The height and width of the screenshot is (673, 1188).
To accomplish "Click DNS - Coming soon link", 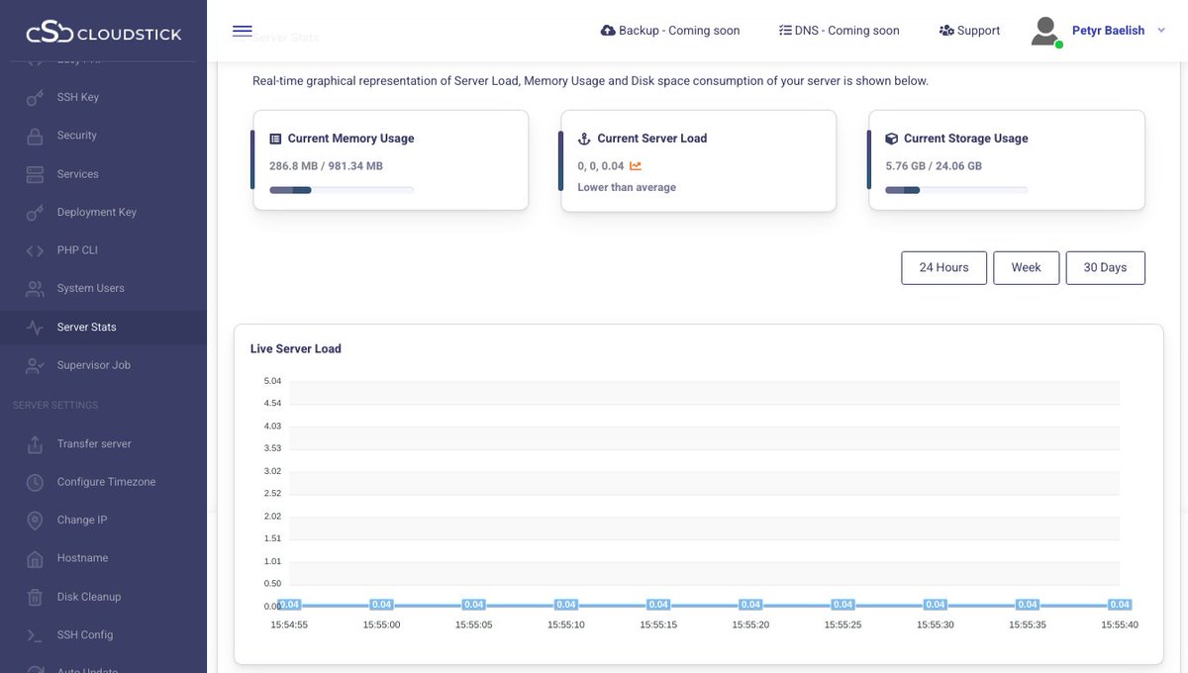I will pyautogui.click(x=840, y=31).
